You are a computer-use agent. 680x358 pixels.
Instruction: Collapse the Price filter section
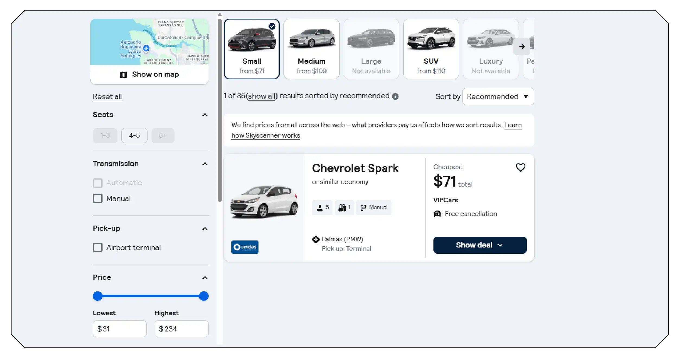pyautogui.click(x=205, y=278)
